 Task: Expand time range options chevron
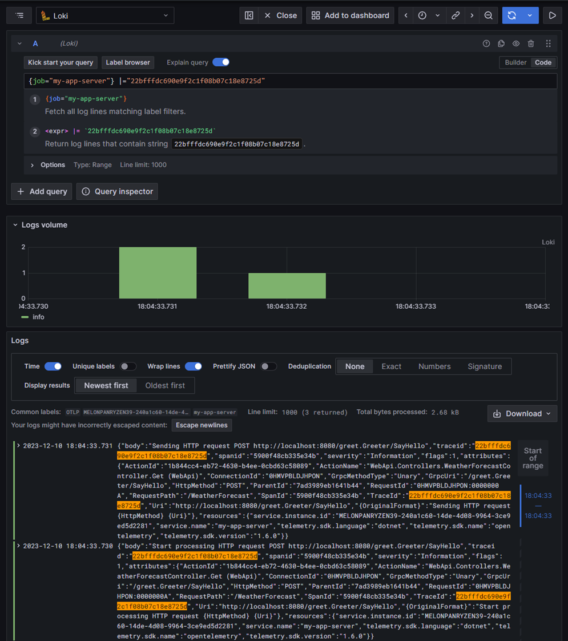coord(437,15)
